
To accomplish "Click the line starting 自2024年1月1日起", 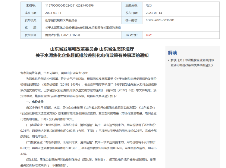I will click(x=91, y=108).
